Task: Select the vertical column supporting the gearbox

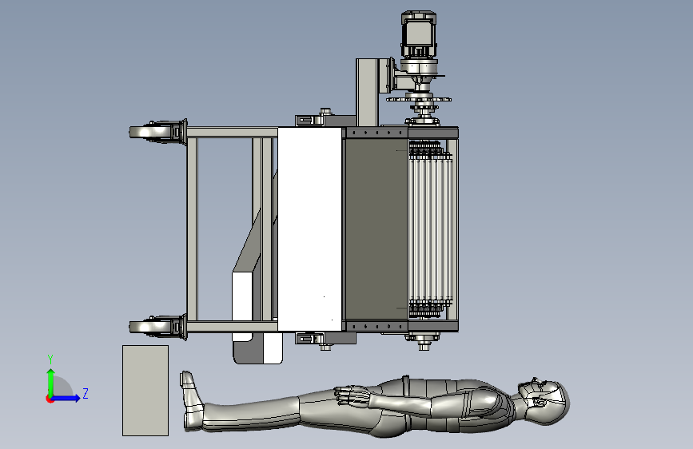Action: click(367, 93)
